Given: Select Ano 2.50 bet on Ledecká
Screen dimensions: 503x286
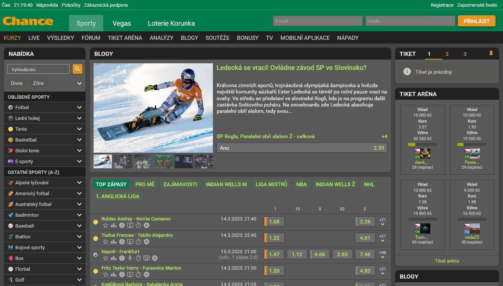Looking at the screenshot, I should pos(302,148).
